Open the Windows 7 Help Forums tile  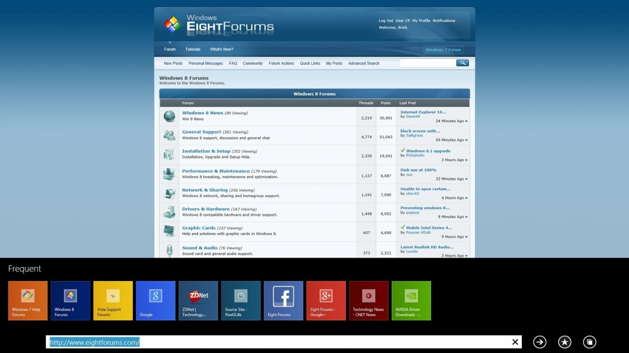[x=28, y=301]
